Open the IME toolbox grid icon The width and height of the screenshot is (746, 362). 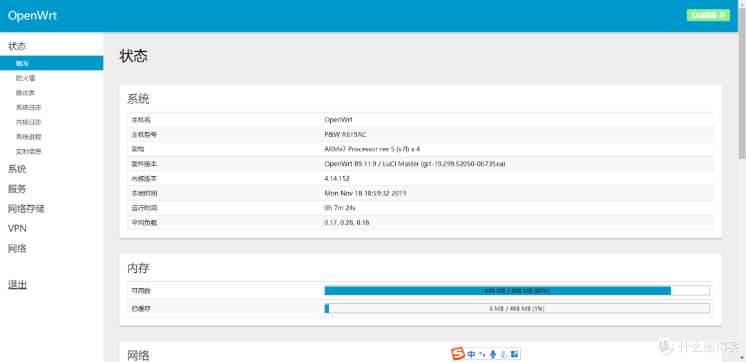515,354
